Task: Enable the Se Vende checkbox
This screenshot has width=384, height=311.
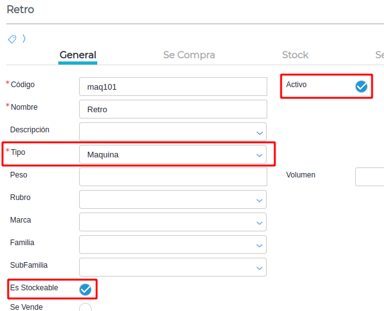Action: coord(85,308)
